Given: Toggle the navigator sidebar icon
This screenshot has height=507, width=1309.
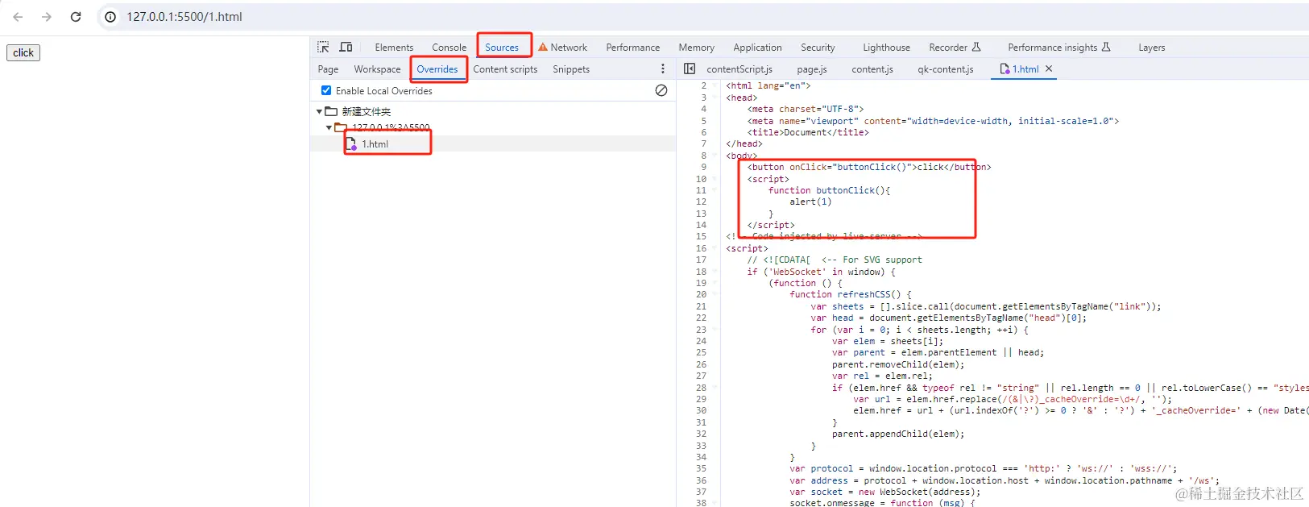Looking at the screenshot, I should 690,69.
